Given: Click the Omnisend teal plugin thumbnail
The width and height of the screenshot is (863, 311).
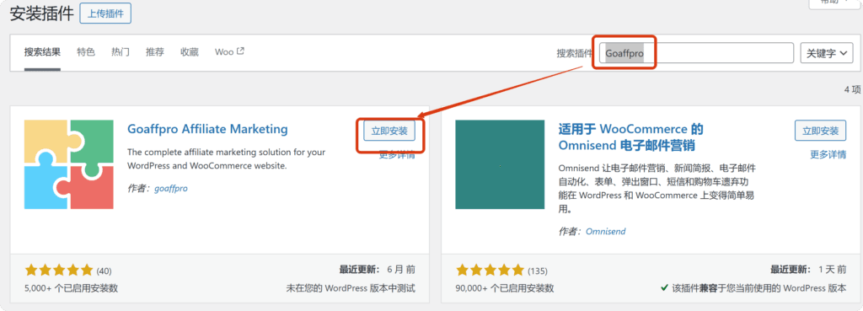Looking at the screenshot, I should [x=500, y=164].
